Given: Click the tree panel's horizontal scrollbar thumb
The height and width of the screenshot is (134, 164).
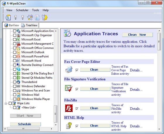Looking at the screenshot, I should point(23,129).
